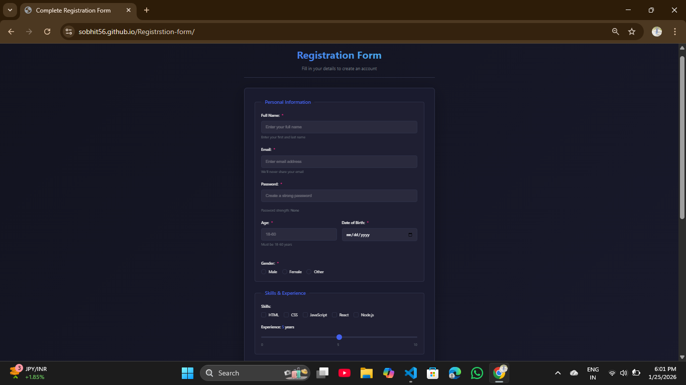Click the Experience slider handle
Viewport: 686px width, 385px height.
pos(339,337)
